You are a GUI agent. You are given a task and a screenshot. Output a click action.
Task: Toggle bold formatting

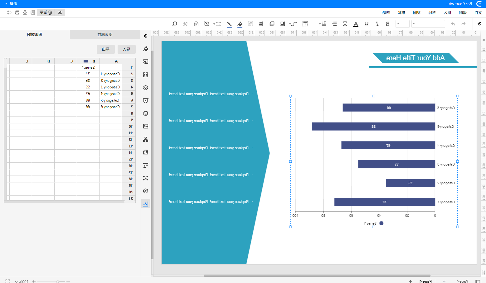tap(388, 24)
